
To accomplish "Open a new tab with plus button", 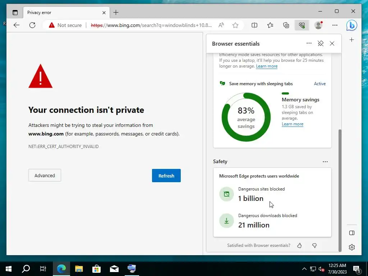I will pyautogui.click(x=116, y=13).
